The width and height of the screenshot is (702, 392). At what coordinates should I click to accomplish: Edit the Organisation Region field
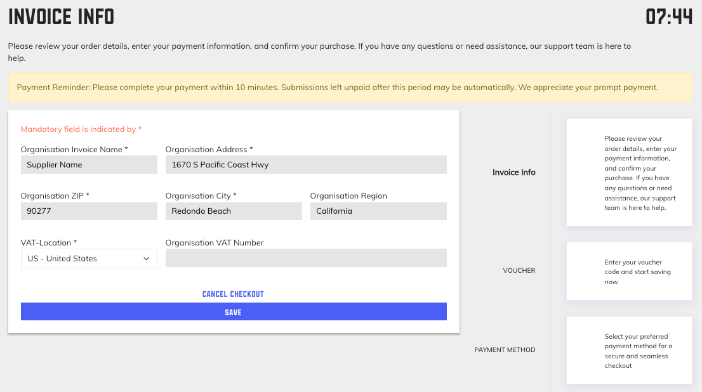pos(378,211)
